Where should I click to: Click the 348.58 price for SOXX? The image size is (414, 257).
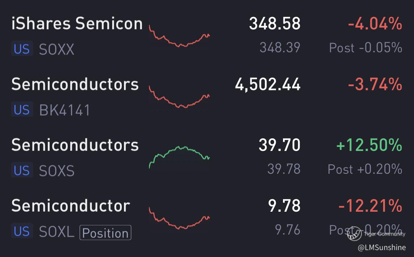click(275, 23)
